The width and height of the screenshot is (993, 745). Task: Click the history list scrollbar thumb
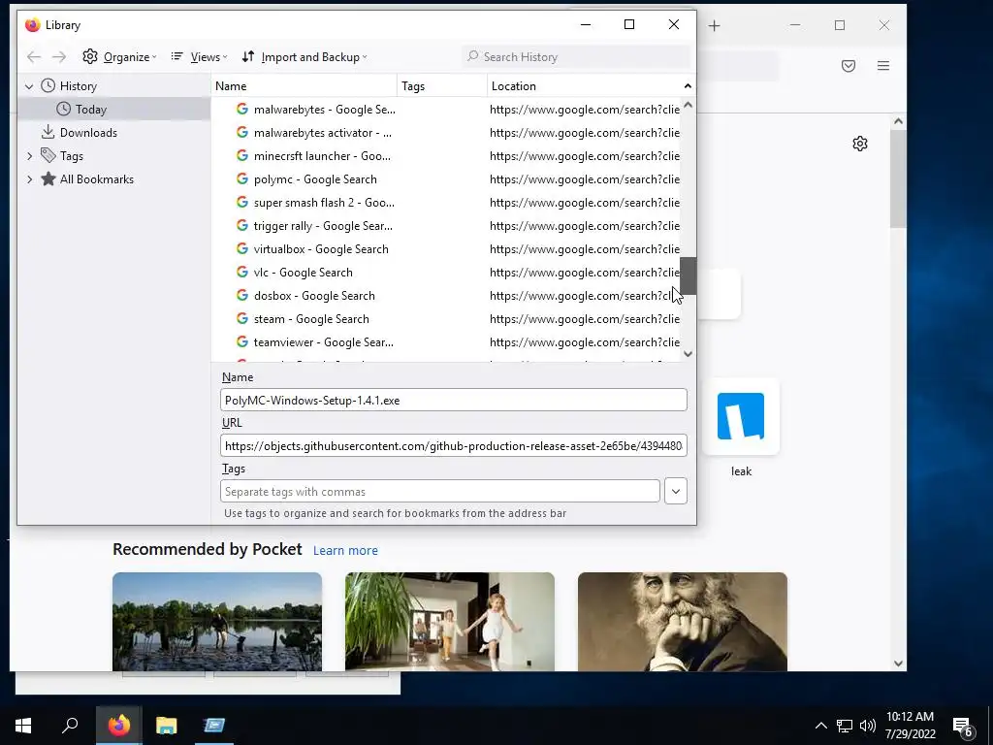tap(689, 275)
